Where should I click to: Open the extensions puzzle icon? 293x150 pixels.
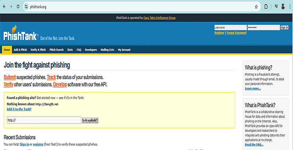(x=266, y=7)
